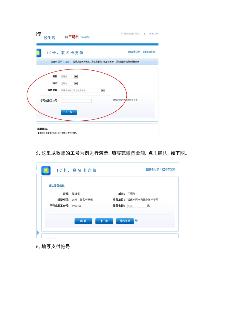237x336 pixels.
Task: Click the 学号或教工ID号 input field
Action: pyautogui.click(x=76, y=101)
